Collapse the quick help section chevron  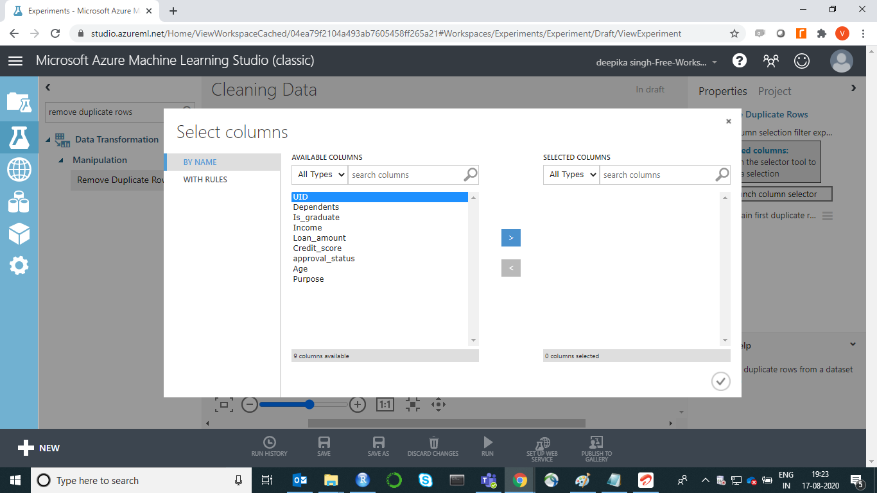[x=853, y=344]
